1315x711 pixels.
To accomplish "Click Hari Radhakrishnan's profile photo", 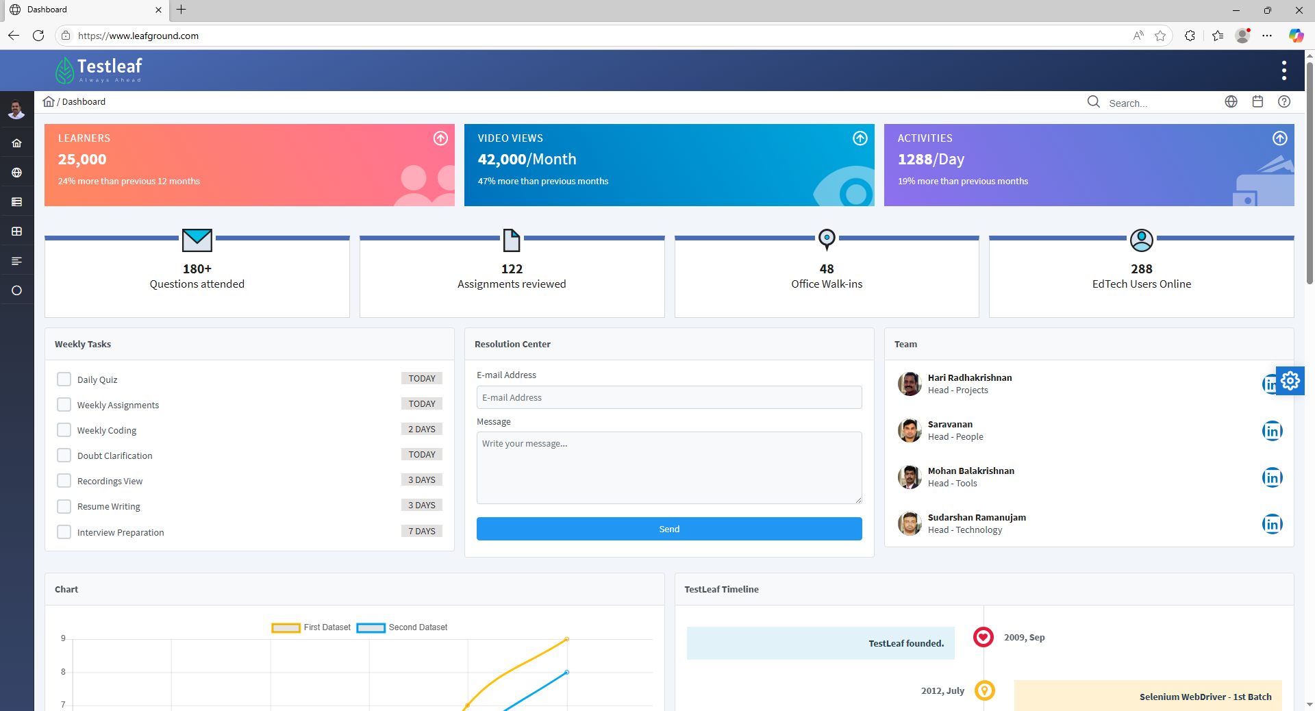I will [910, 384].
